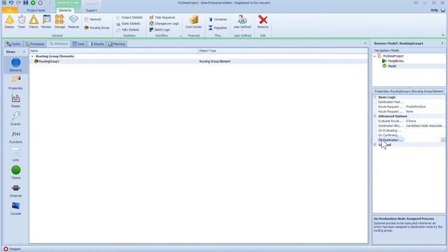
Task: Open the Data window tab
Action: coord(78,44)
